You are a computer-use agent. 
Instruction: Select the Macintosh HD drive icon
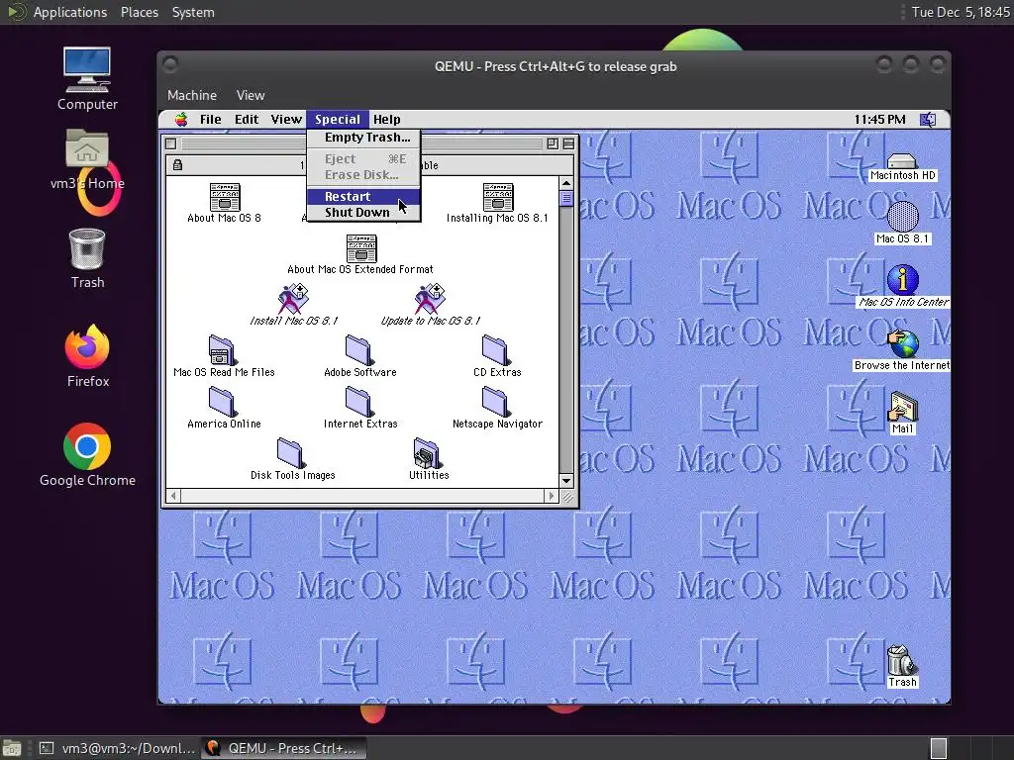coord(902,161)
